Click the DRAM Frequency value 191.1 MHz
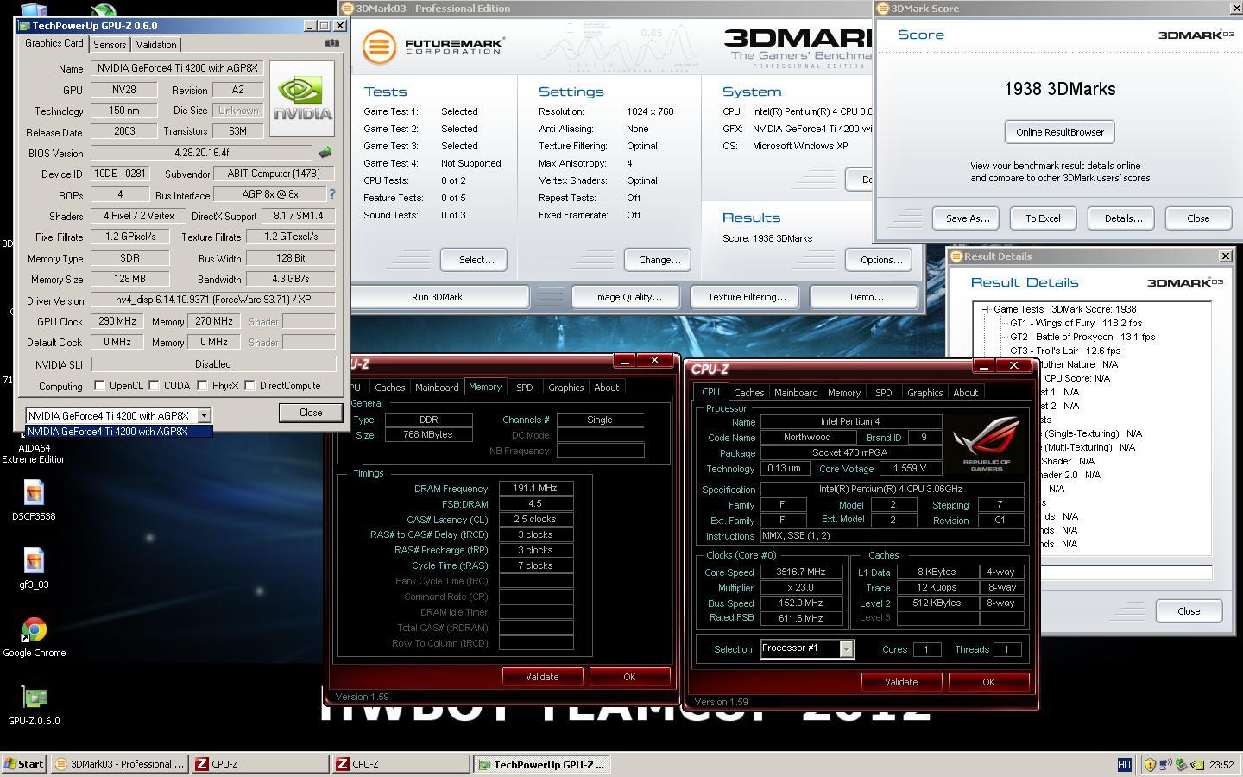 tap(535, 488)
